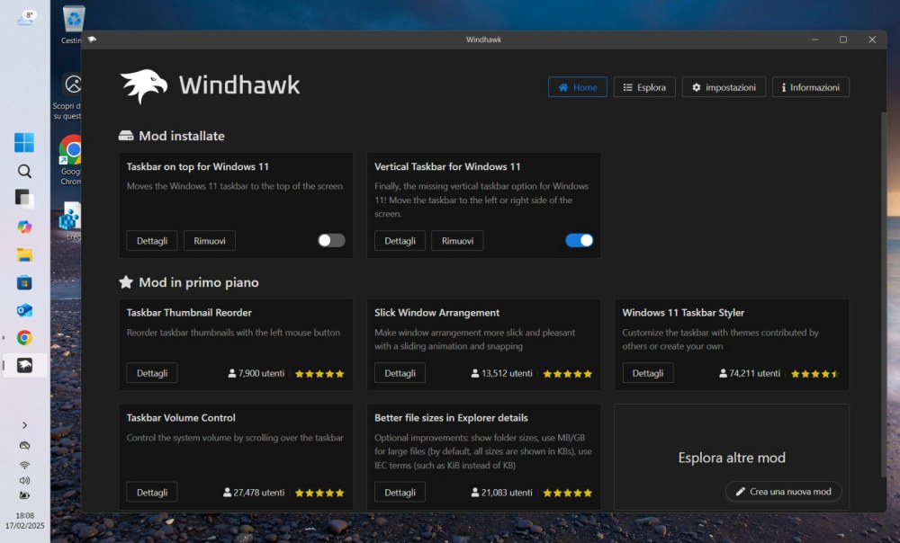
Task: Open Task View on the taskbar
Action: point(24,199)
